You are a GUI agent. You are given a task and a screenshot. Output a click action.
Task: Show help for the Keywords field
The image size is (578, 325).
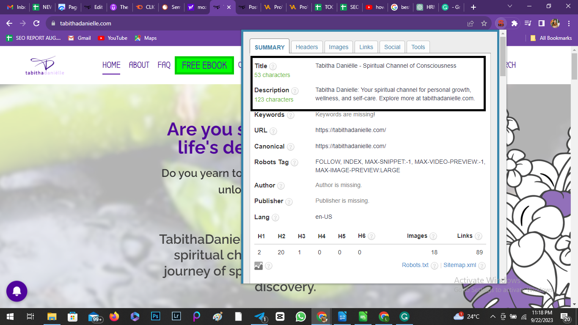click(290, 115)
